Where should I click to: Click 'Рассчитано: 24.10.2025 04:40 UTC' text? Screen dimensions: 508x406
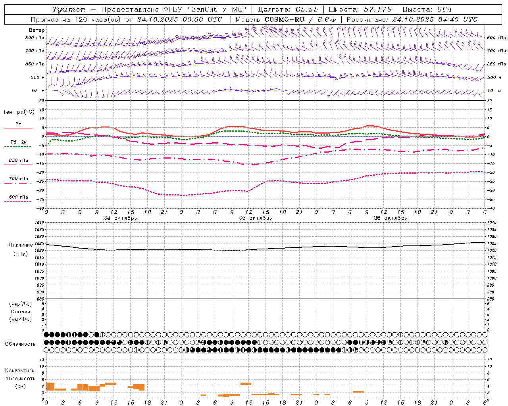click(x=412, y=19)
